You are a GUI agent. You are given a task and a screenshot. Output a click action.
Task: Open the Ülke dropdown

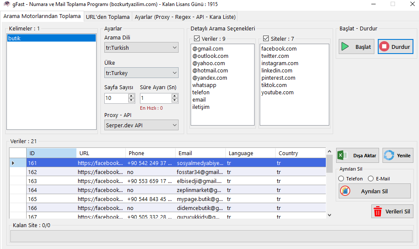click(x=141, y=73)
